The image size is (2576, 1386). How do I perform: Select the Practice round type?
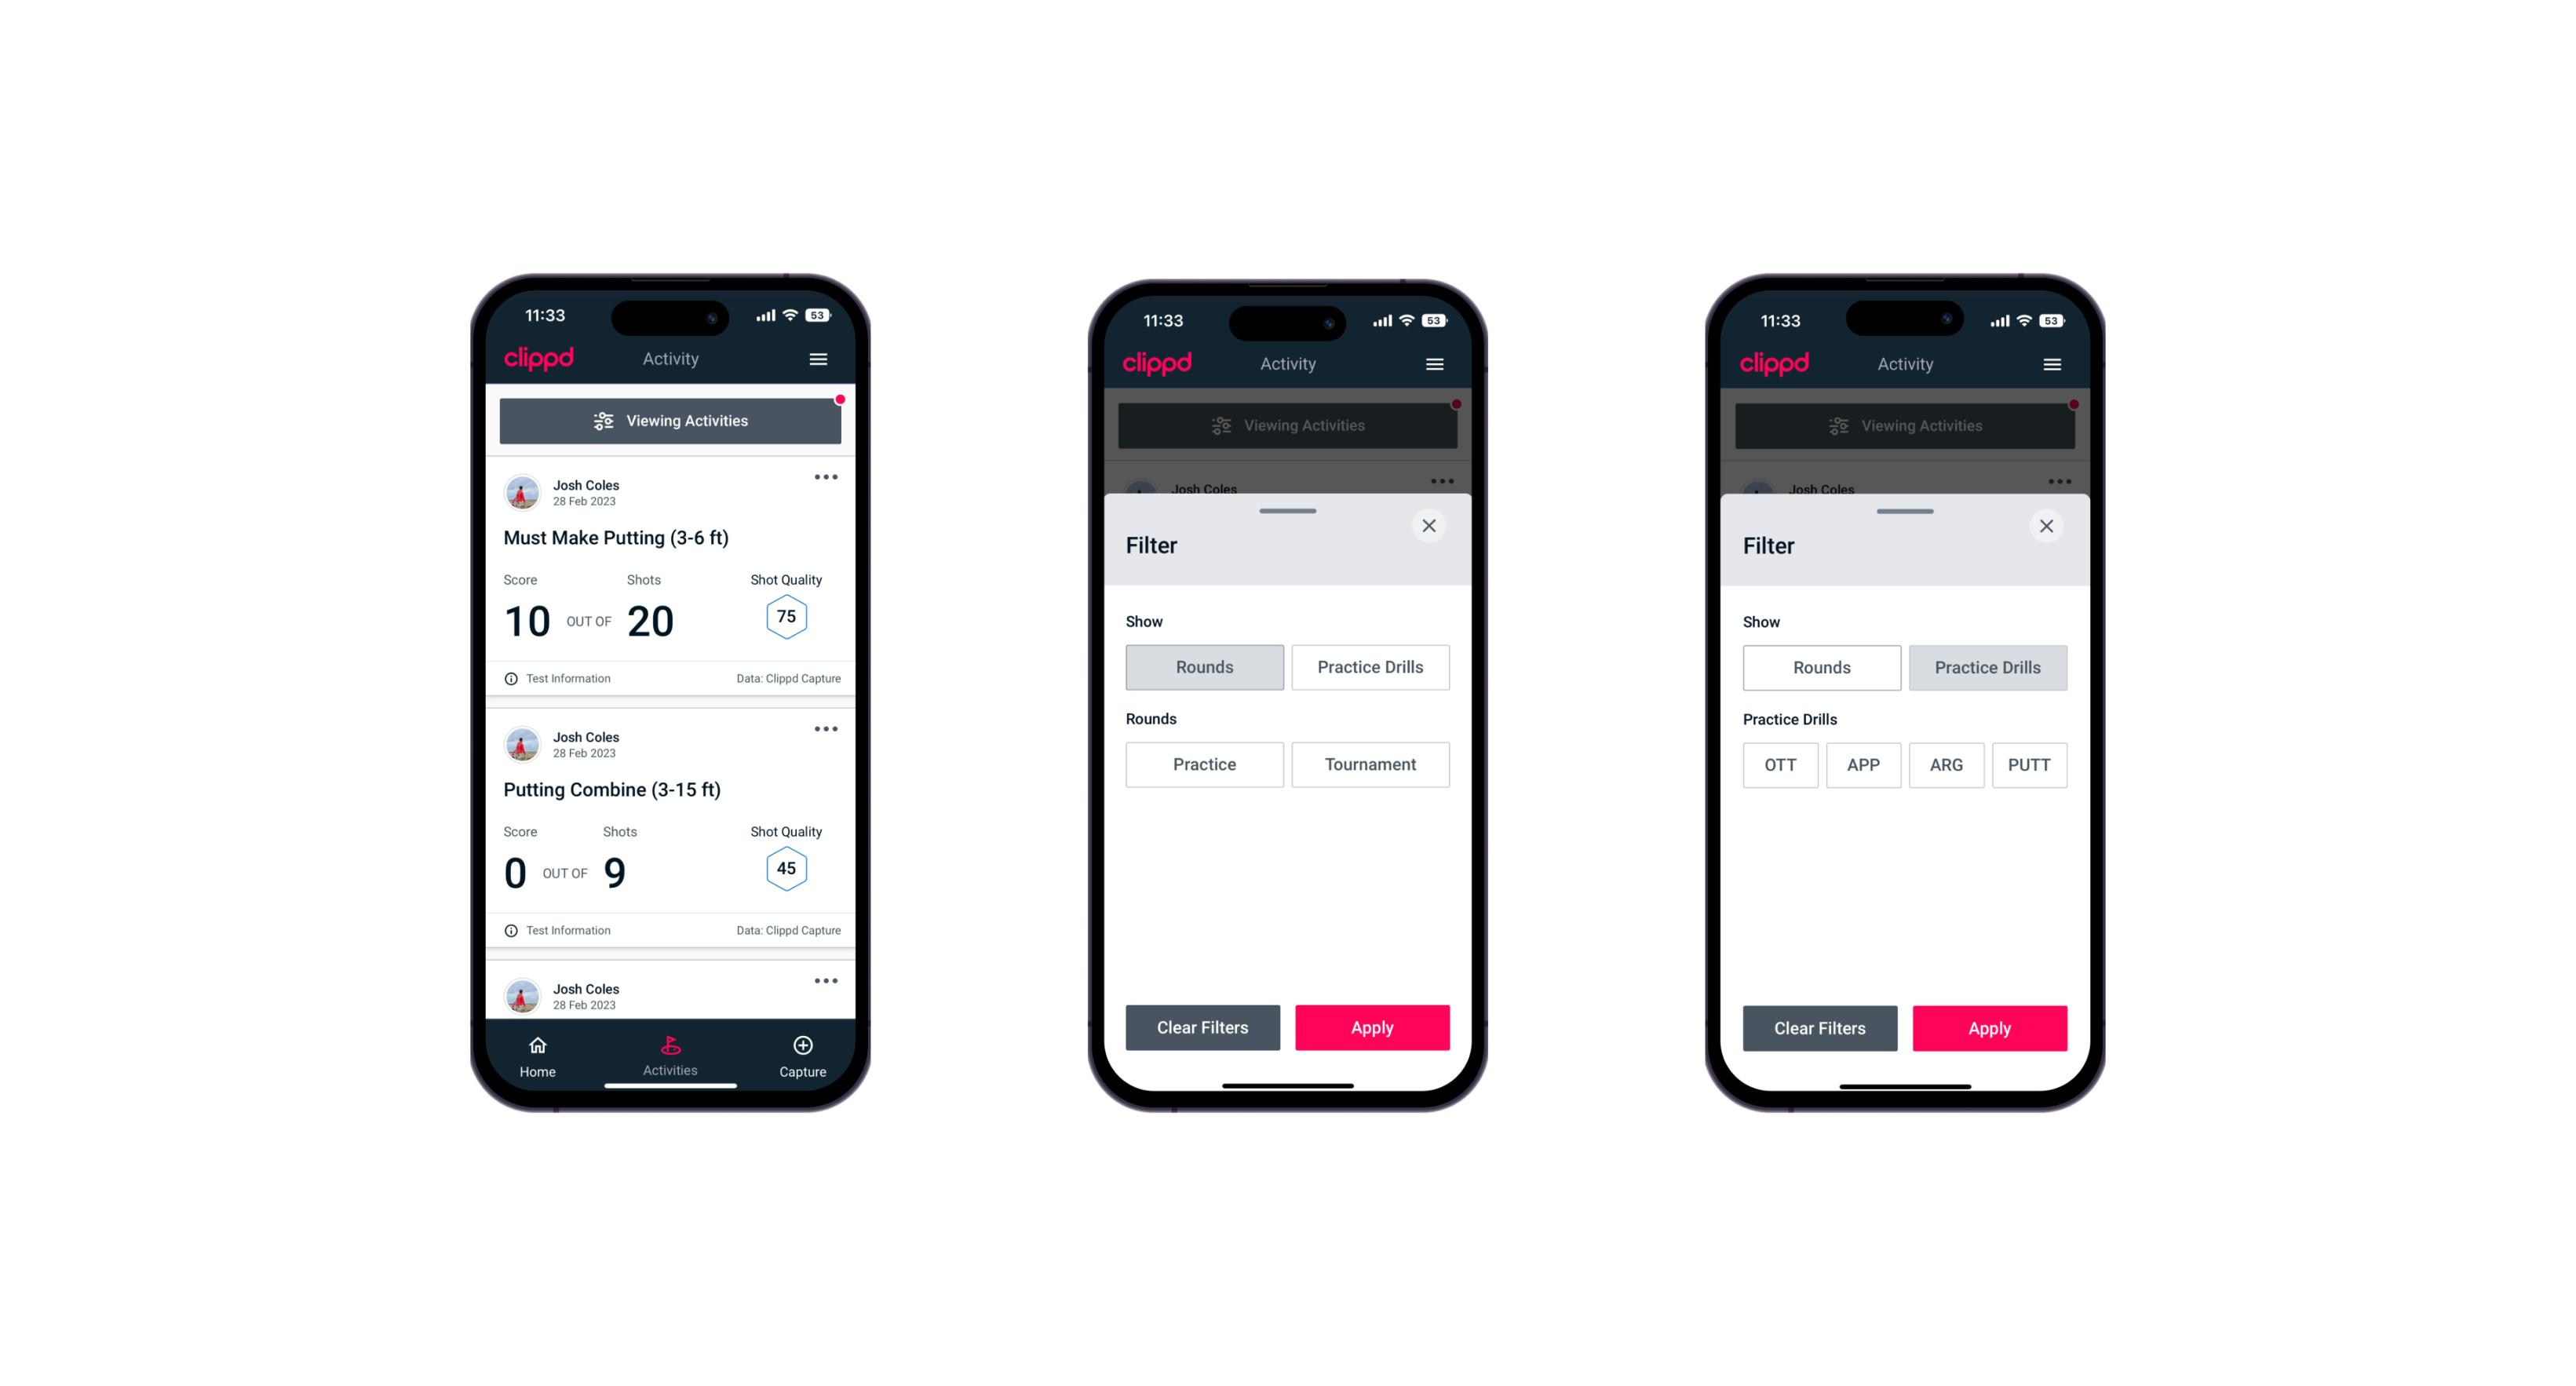tap(1203, 763)
